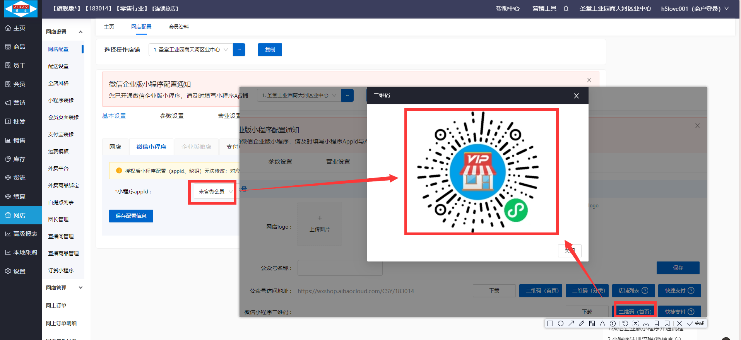Select the rectangle annotation tool
Viewport: 741px width, 340px height.
[550, 323]
